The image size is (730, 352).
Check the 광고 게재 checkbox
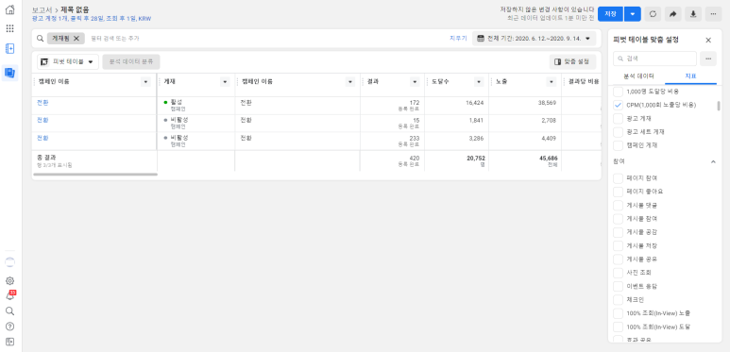coord(618,119)
